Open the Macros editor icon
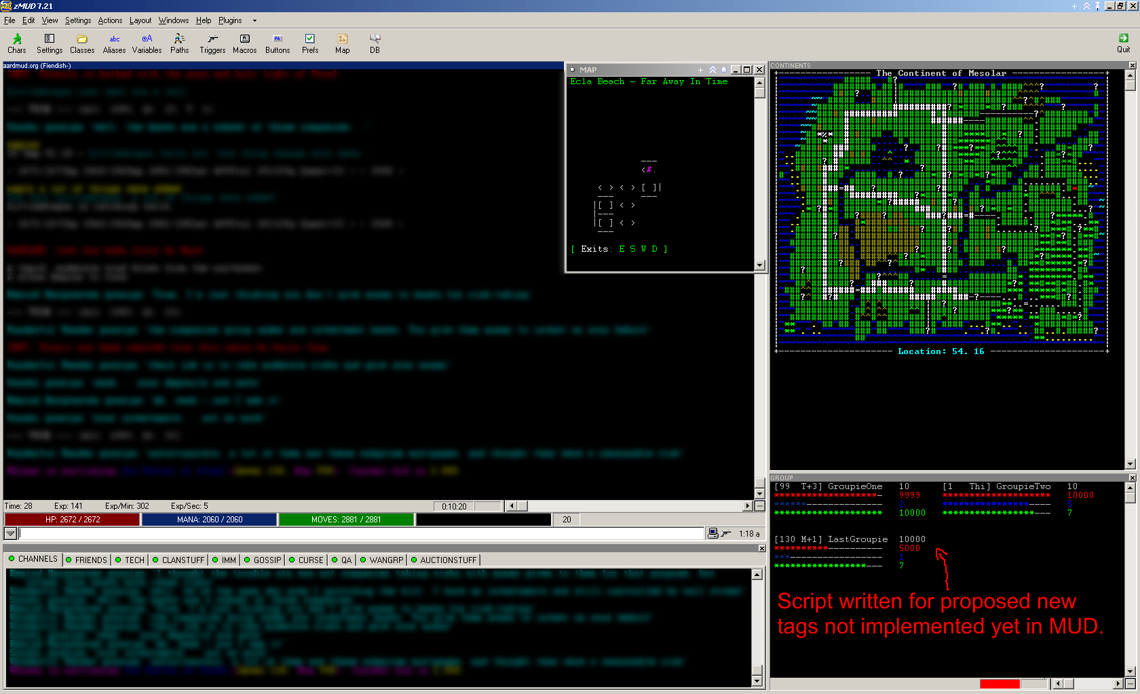Screen dimensions: 1140x694 (244, 43)
